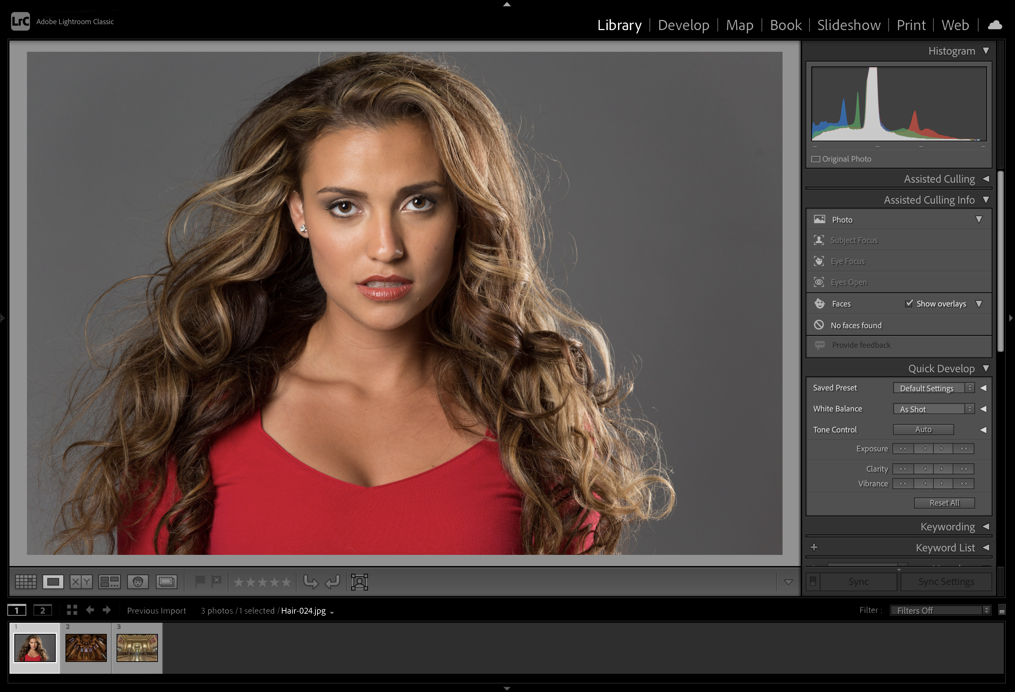Toggle the sync switch beside Sync

click(813, 581)
